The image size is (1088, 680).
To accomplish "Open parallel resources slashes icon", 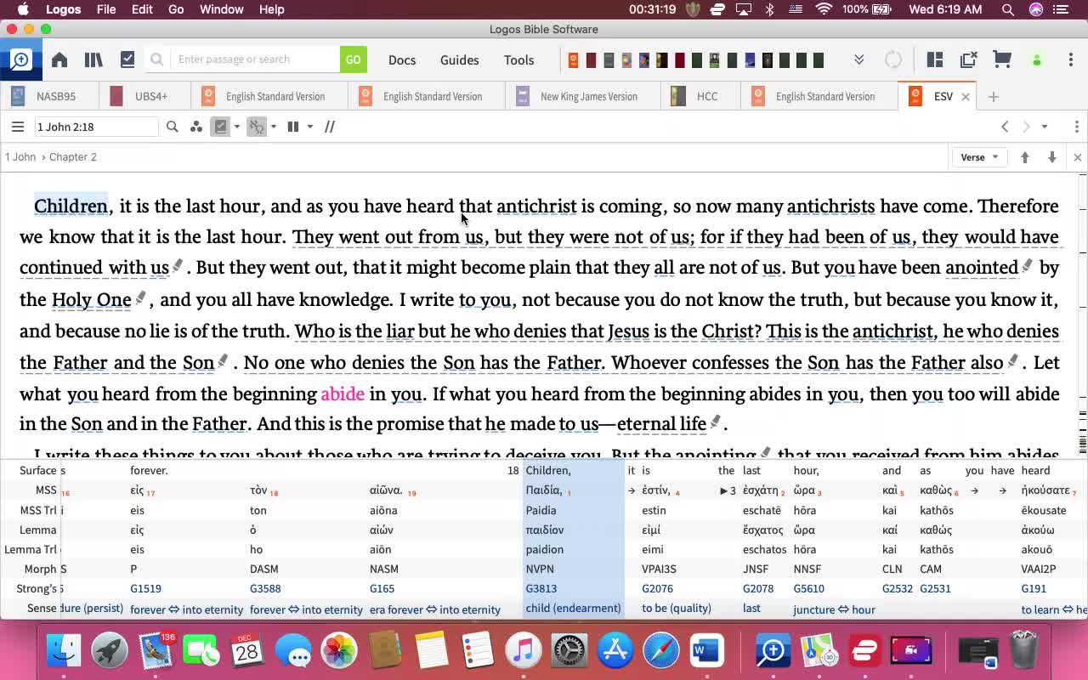I will 330,127.
